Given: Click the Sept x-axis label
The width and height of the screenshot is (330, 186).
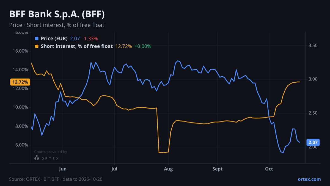Looking at the screenshot, I should pos(218,169).
